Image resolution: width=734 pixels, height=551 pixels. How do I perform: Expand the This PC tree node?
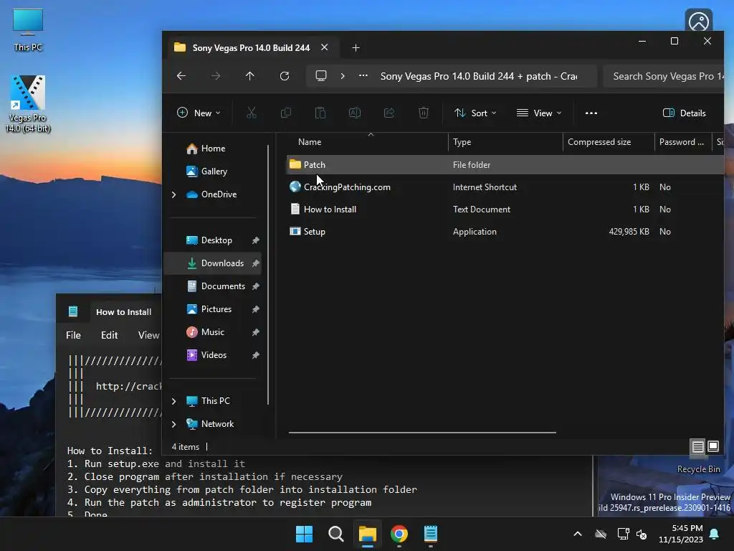click(173, 401)
